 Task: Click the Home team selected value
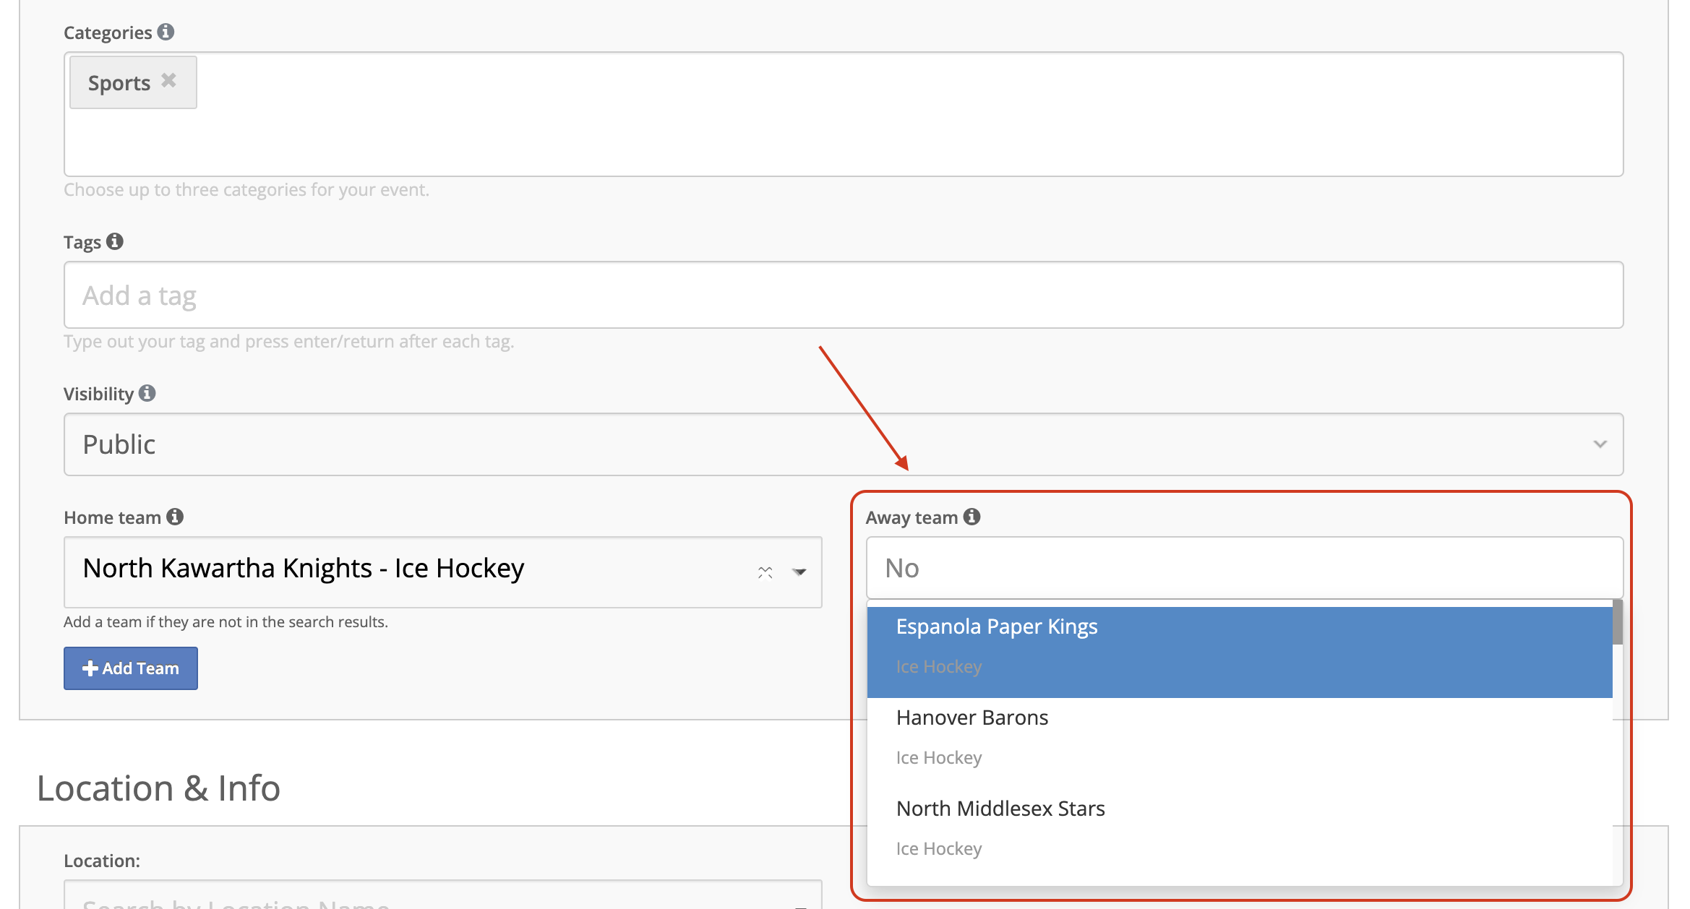304,569
